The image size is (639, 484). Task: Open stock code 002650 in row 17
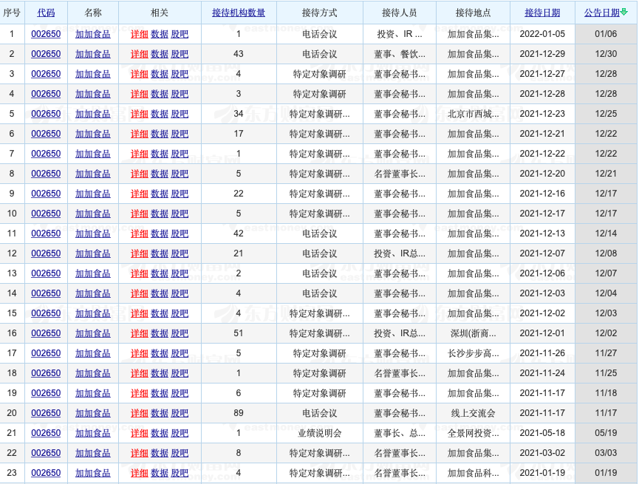tap(46, 353)
